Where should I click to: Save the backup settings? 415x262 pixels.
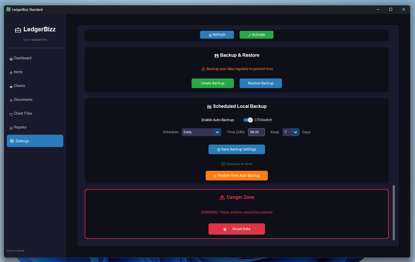coord(237,149)
